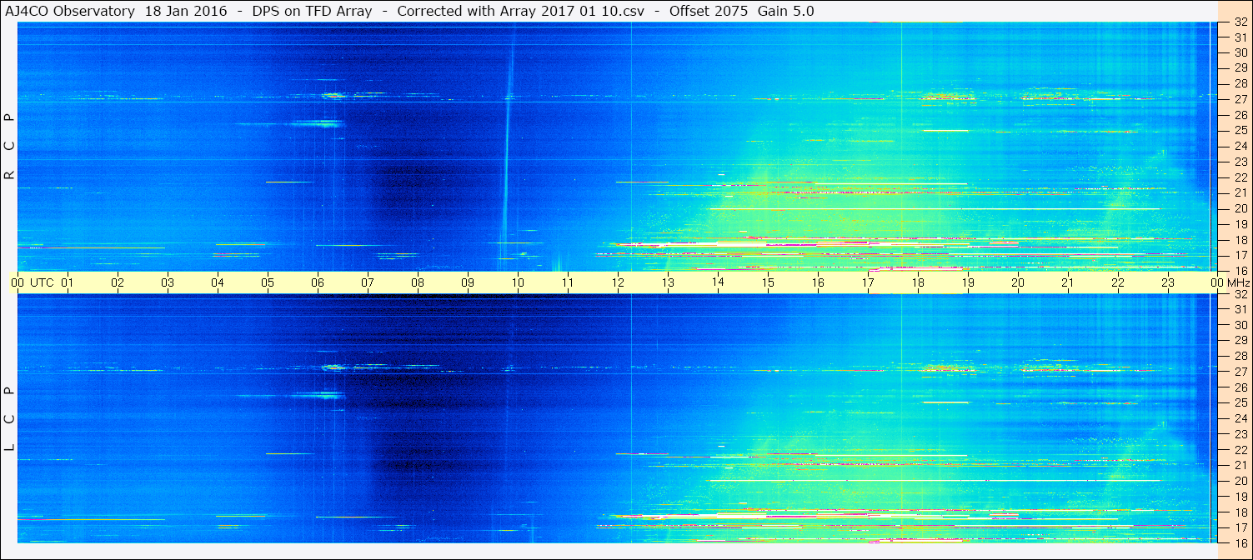Click the 16 MHz tick in LCP scale
The image size is (1253, 560).
[x=1240, y=542]
